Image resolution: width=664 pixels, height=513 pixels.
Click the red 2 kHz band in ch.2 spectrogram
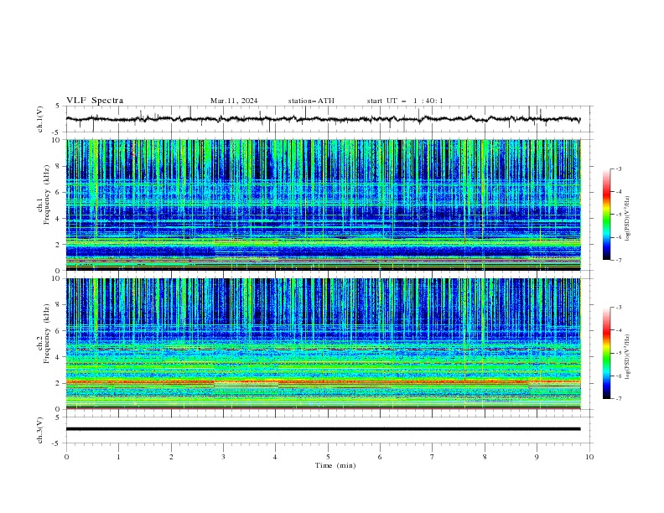click(323, 382)
